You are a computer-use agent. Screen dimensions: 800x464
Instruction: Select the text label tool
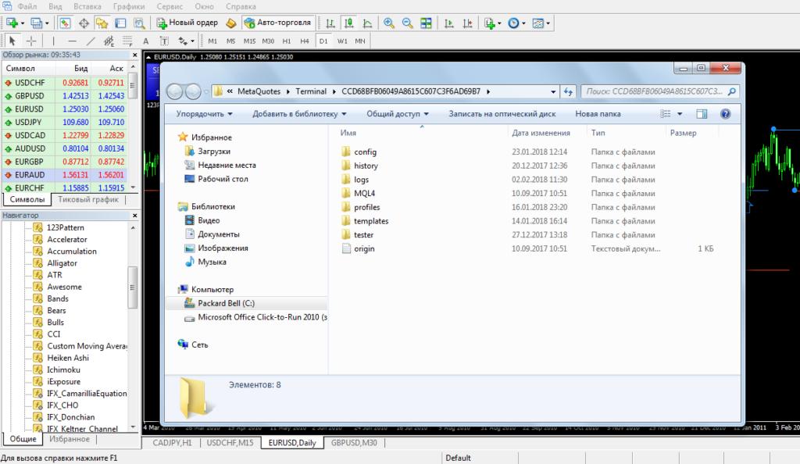point(145,41)
